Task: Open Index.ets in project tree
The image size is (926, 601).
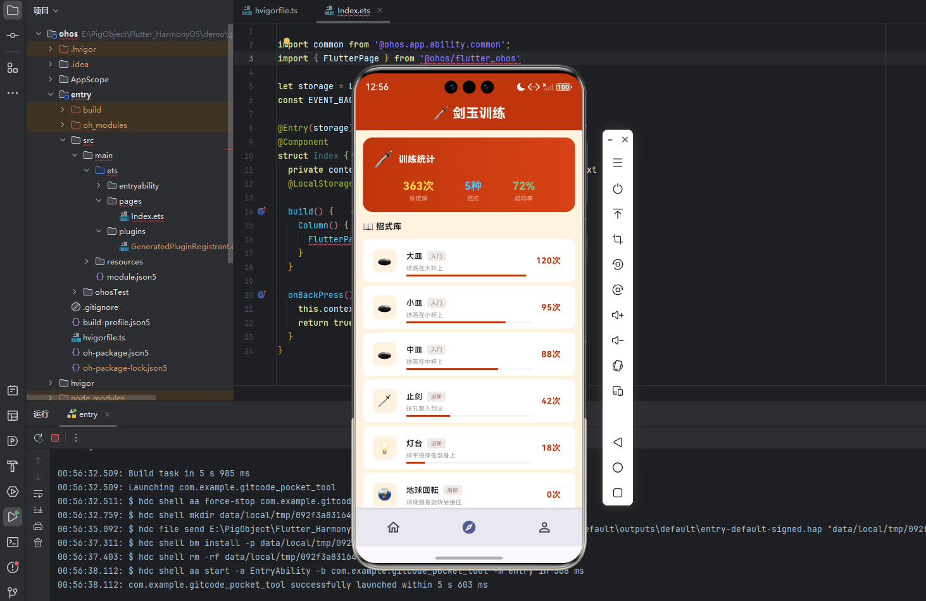Action: 142,216
